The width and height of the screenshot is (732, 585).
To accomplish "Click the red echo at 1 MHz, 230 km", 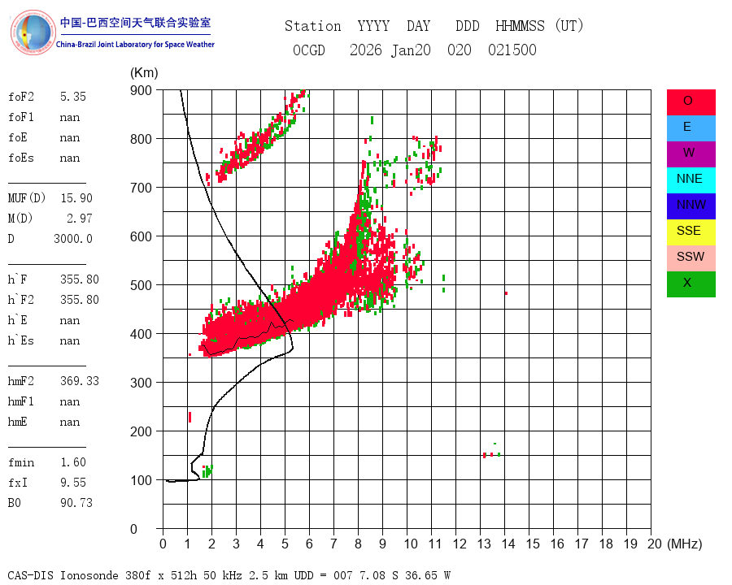I will pyautogui.click(x=190, y=417).
